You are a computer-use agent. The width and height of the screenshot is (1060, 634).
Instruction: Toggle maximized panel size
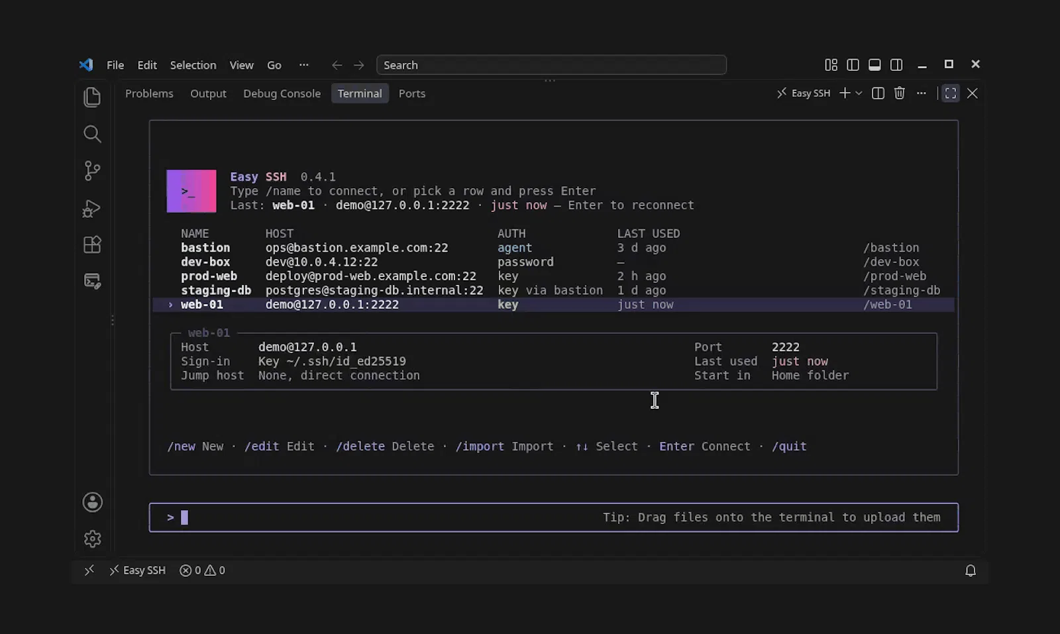tap(951, 93)
